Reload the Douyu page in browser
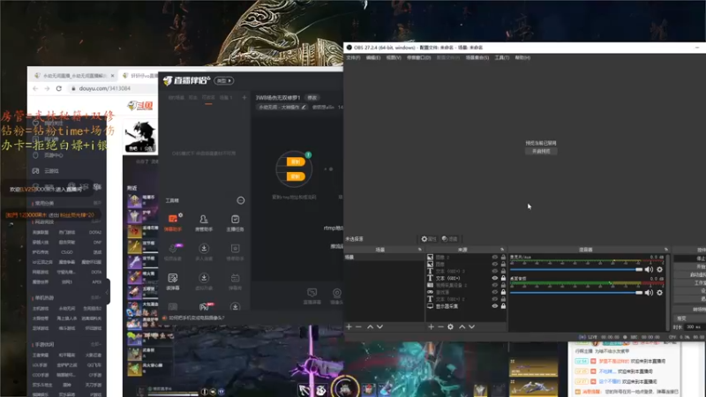The image size is (706, 397). click(x=58, y=89)
